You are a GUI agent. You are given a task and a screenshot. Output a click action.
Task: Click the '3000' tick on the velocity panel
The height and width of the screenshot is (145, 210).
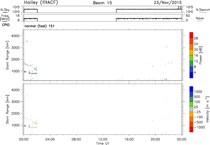[x=15, y=102]
